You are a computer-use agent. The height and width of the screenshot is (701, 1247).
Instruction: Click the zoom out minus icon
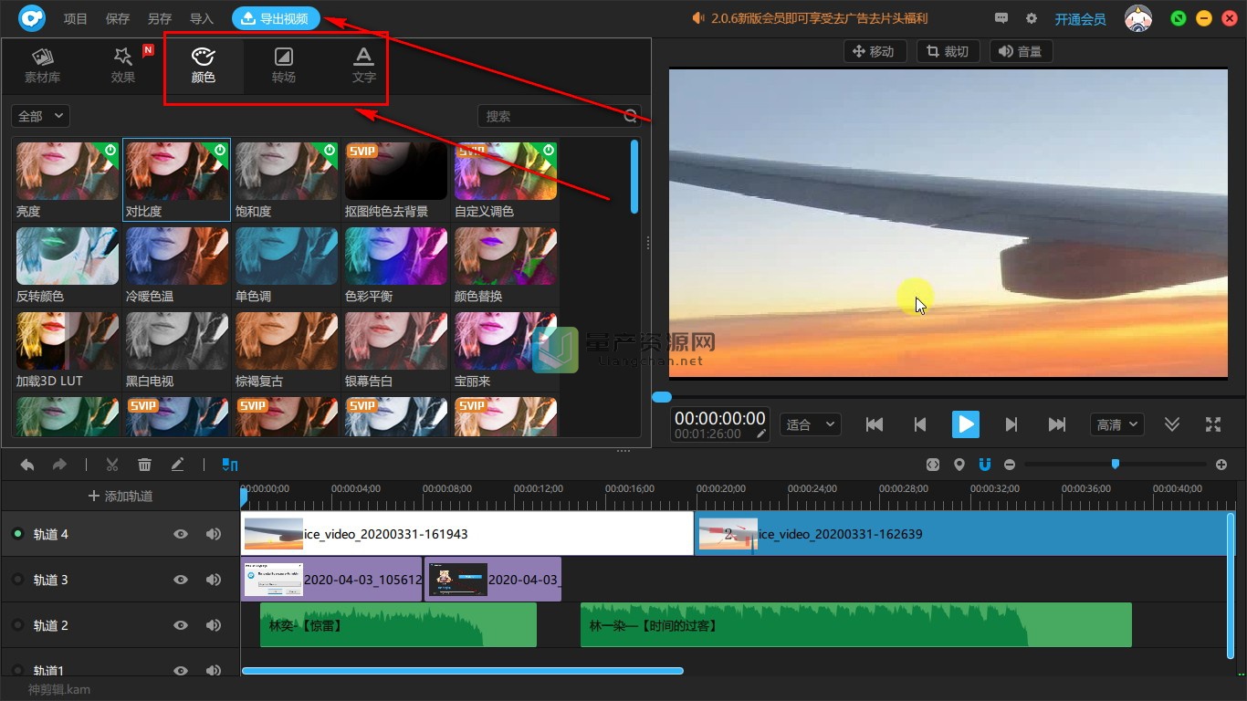pyautogui.click(x=1010, y=465)
